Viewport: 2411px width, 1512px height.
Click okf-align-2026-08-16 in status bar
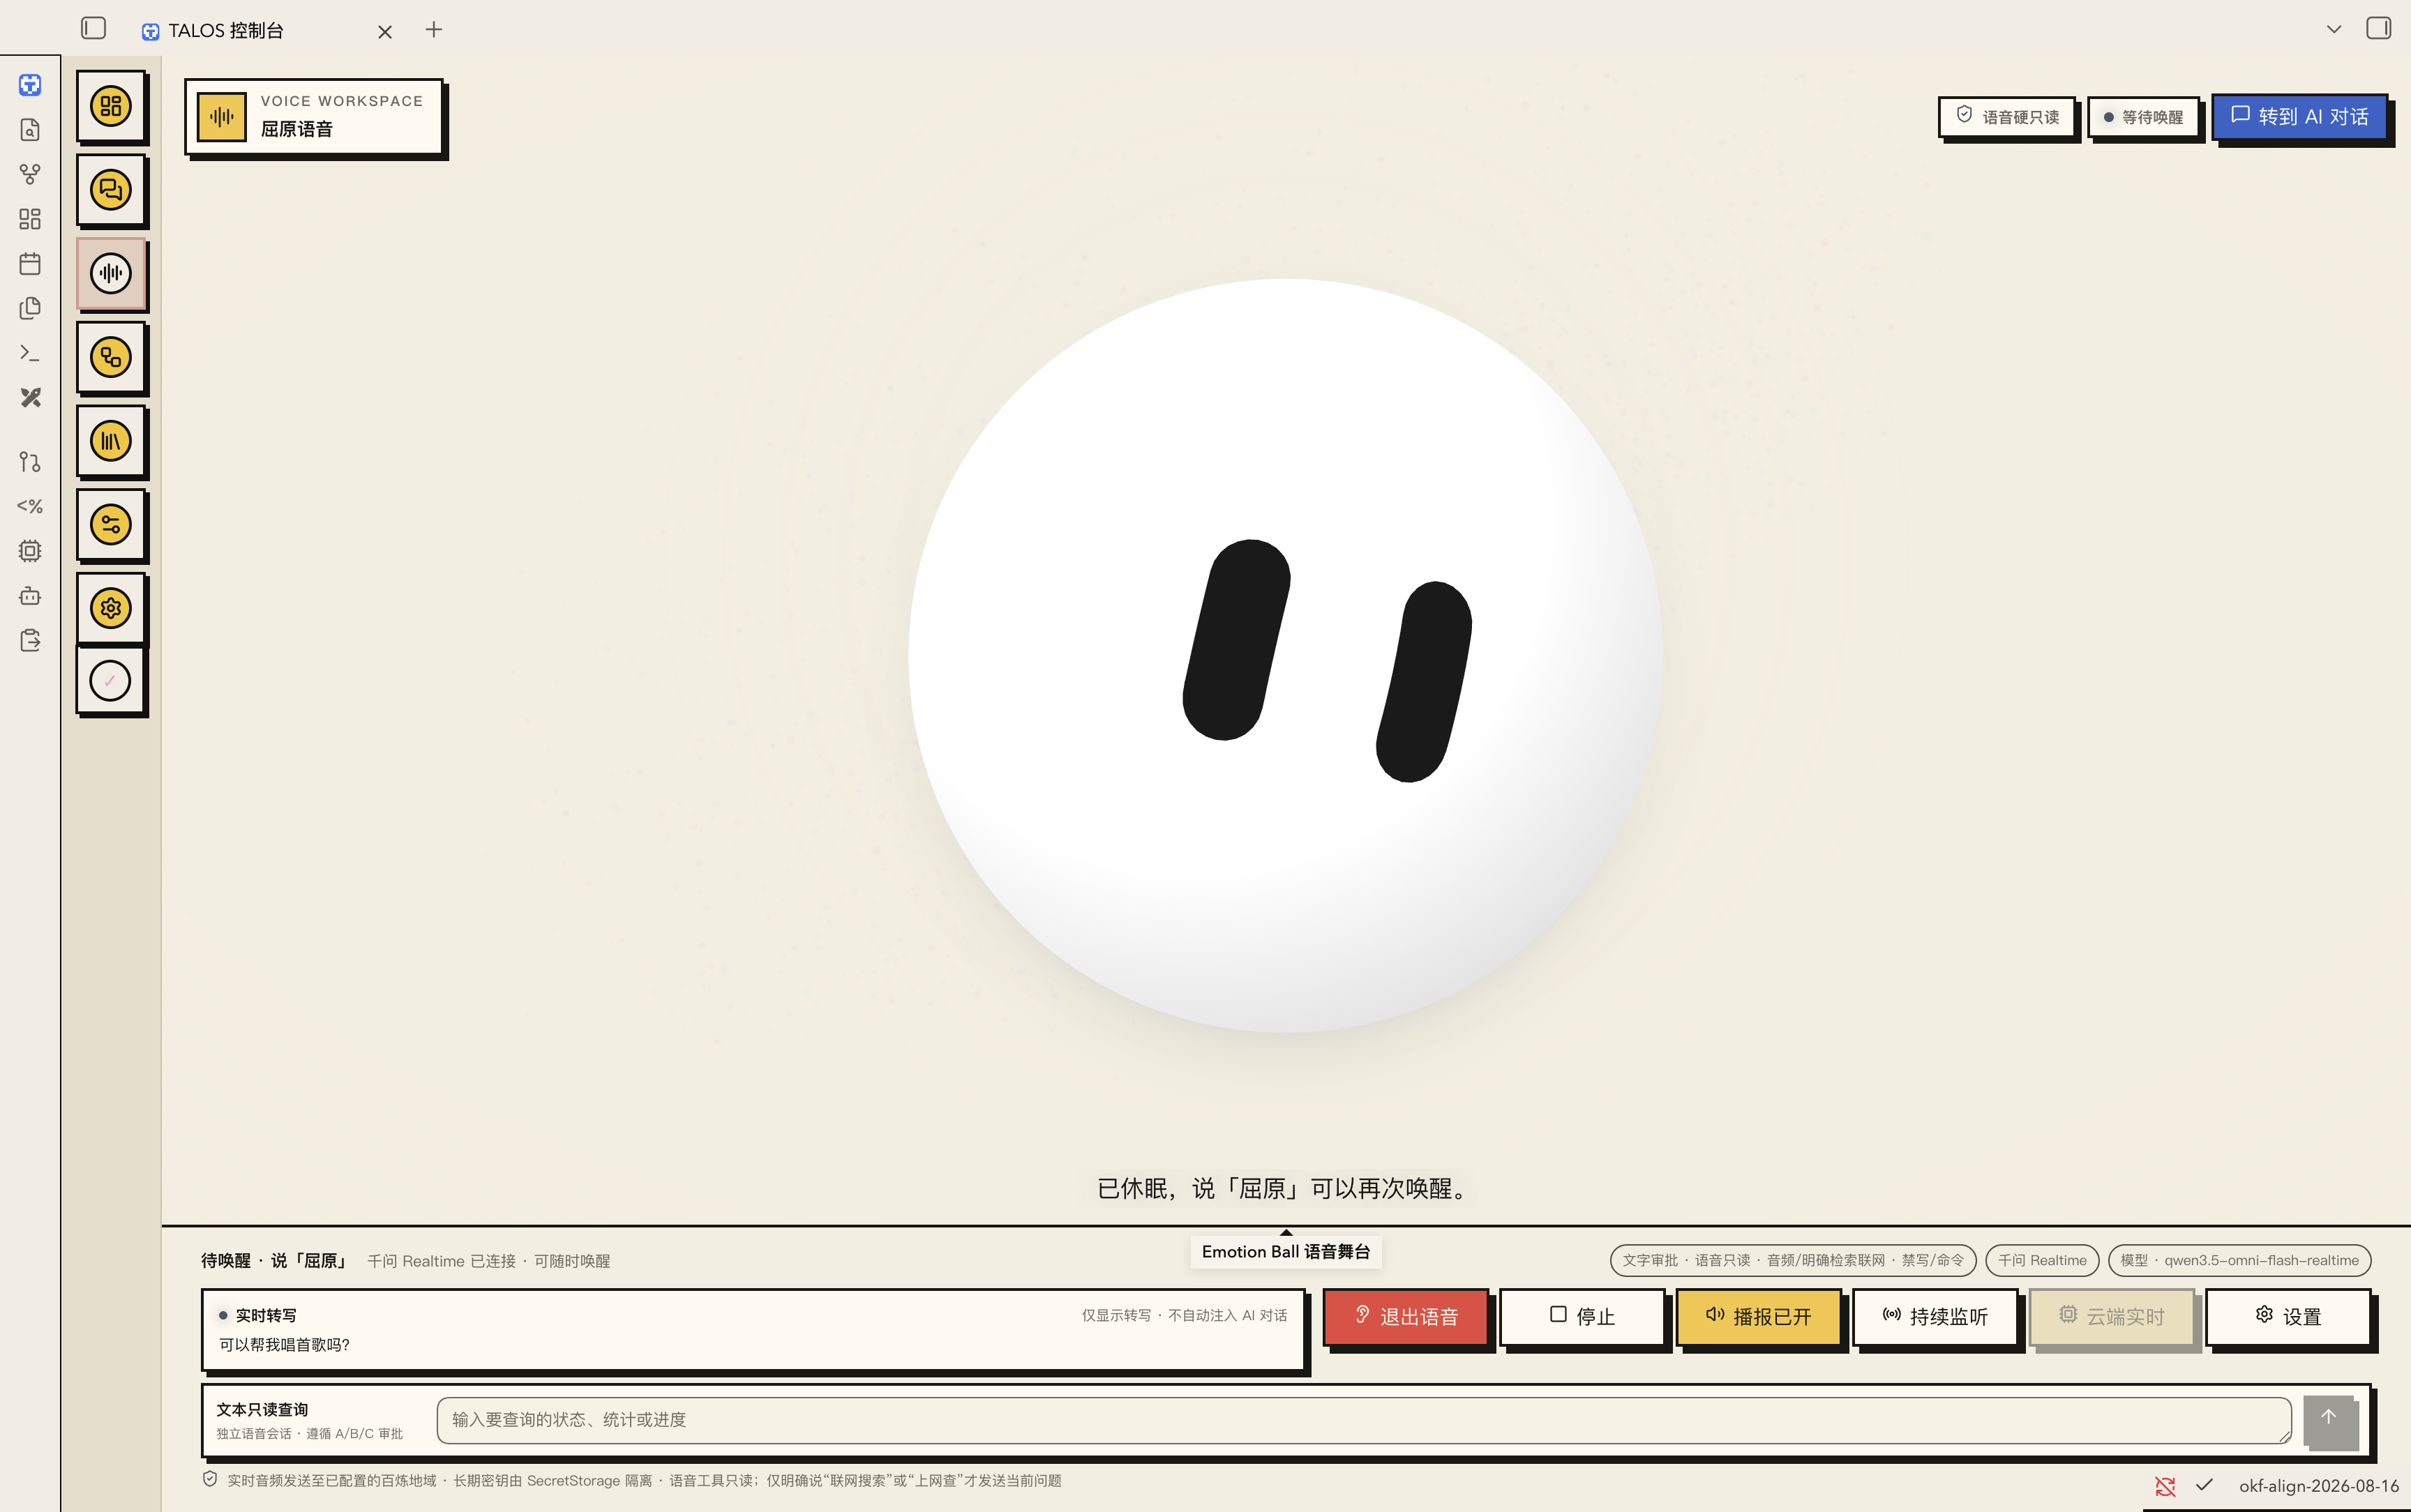point(2318,1486)
